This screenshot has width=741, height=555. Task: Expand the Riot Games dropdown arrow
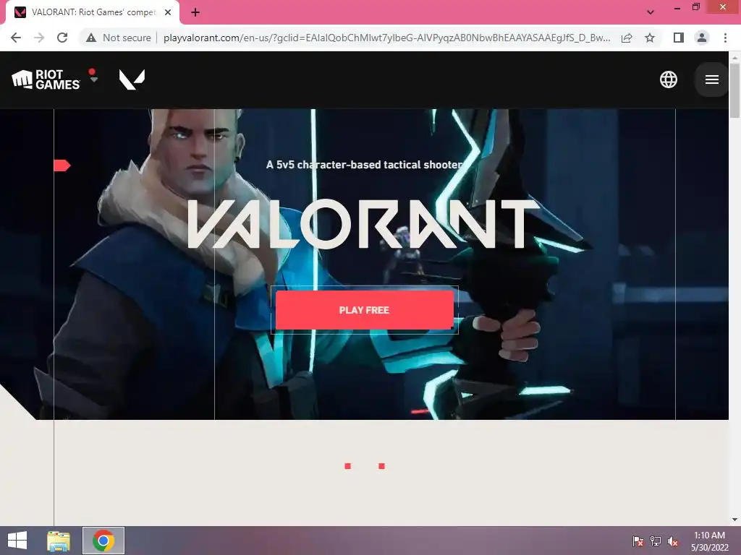click(94, 79)
